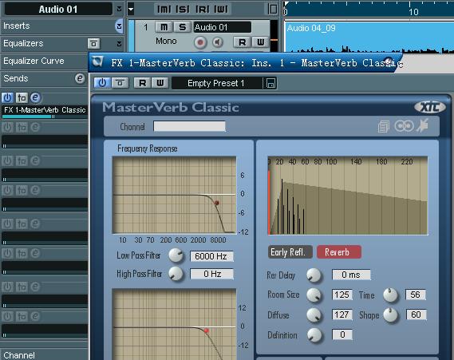Click the plug icon in MasterVerb header
The width and height of the screenshot is (454, 360).
pos(422,126)
